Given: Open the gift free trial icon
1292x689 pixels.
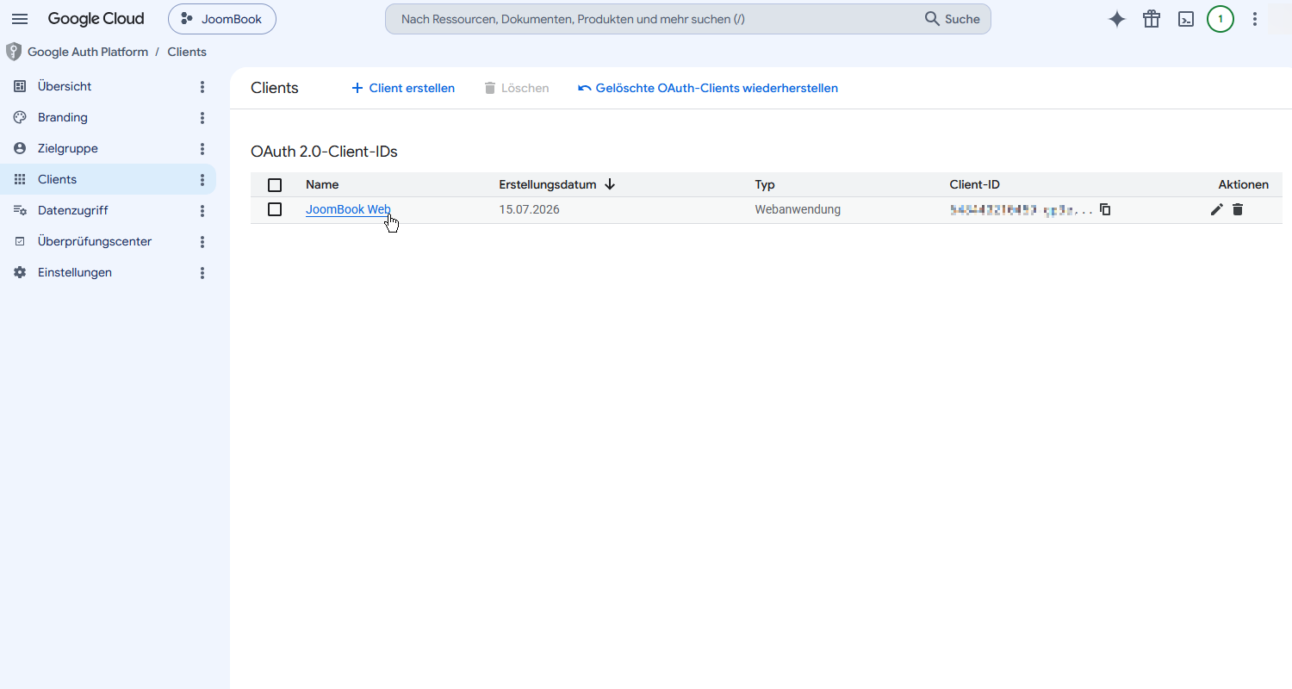Looking at the screenshot, I should point(1152,19).
